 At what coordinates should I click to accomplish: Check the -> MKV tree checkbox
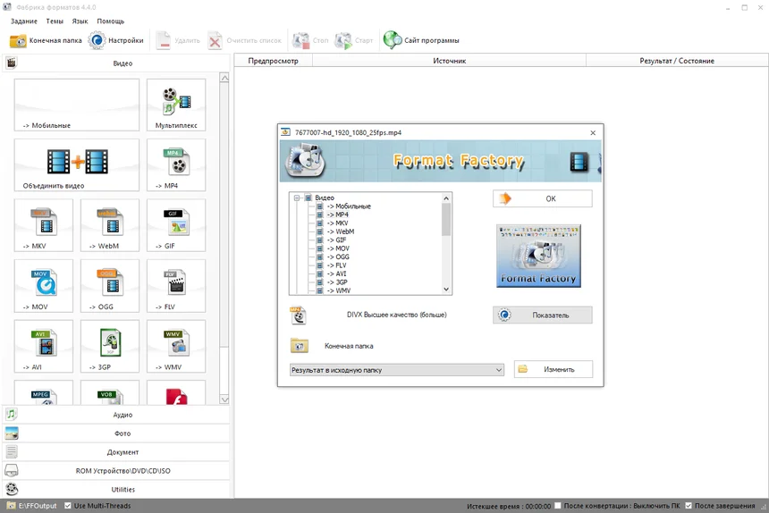pos(320,223)
